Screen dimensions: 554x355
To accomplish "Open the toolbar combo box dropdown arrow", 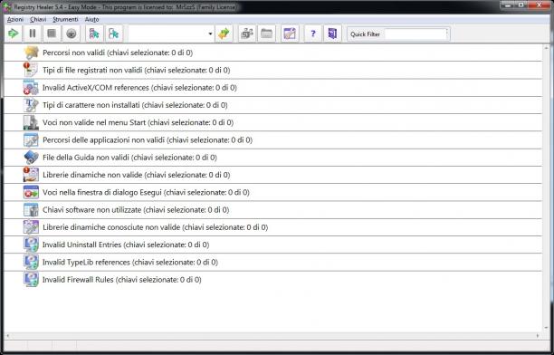I will [x=210, y=34].
